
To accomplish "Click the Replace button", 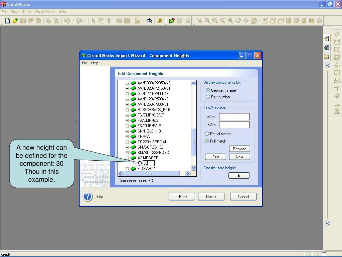I will pos(239,149).
